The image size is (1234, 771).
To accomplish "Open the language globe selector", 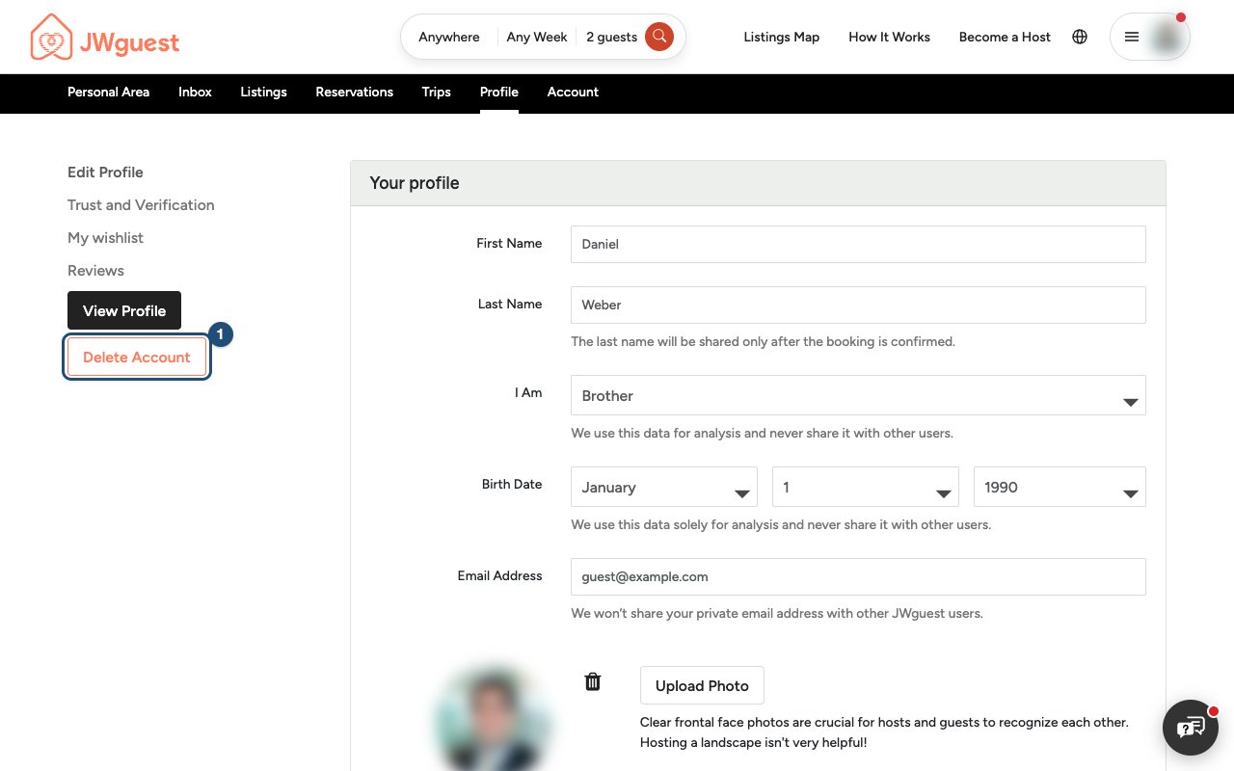I will click(1080, 37).
